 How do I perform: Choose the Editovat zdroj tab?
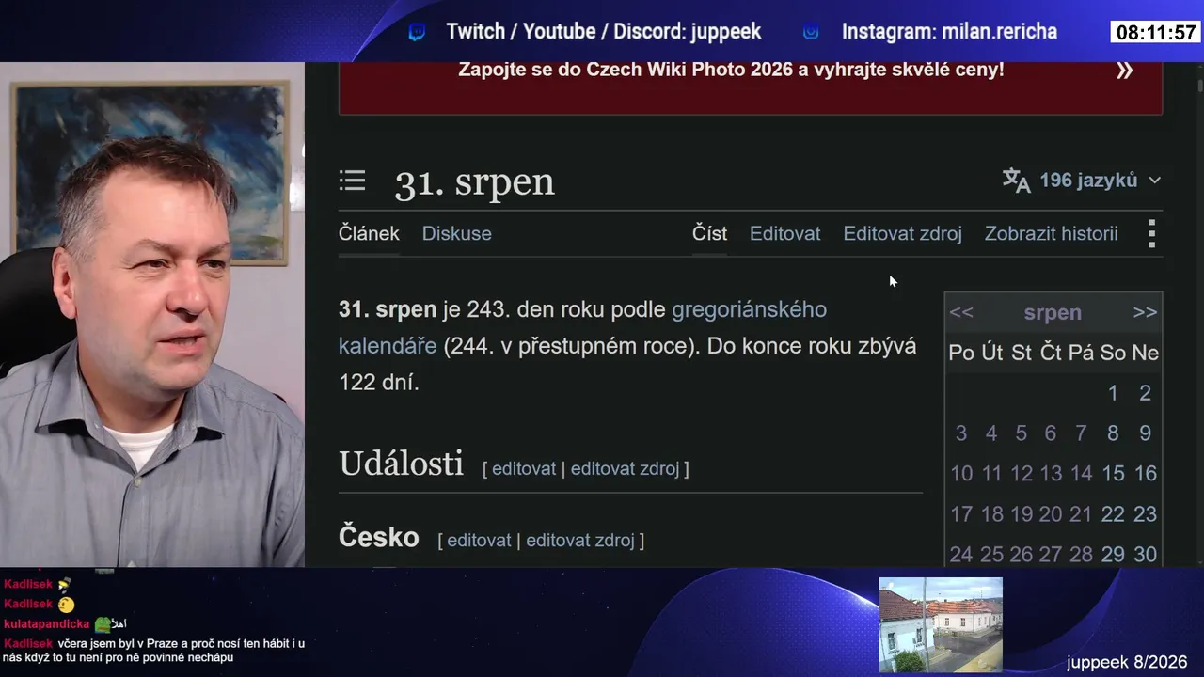point(902,233)
